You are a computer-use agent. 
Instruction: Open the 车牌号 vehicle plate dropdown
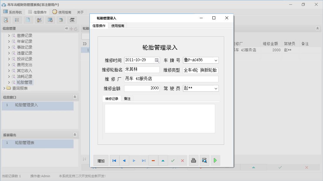[x=216, y=60]
